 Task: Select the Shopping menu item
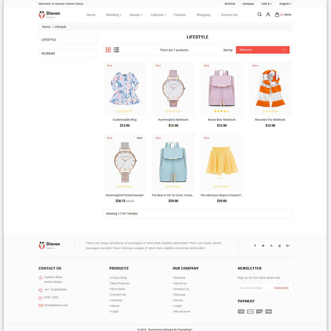[x=203, y=15]
